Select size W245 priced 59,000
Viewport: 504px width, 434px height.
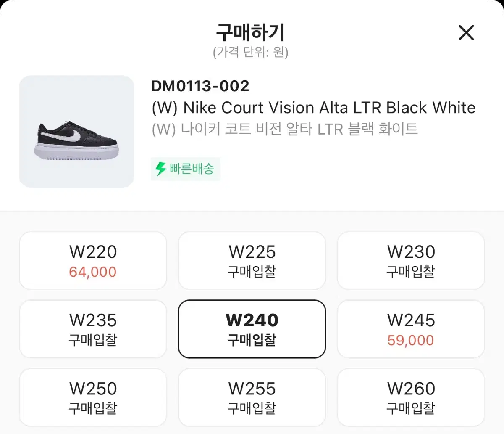click(411, 329)
